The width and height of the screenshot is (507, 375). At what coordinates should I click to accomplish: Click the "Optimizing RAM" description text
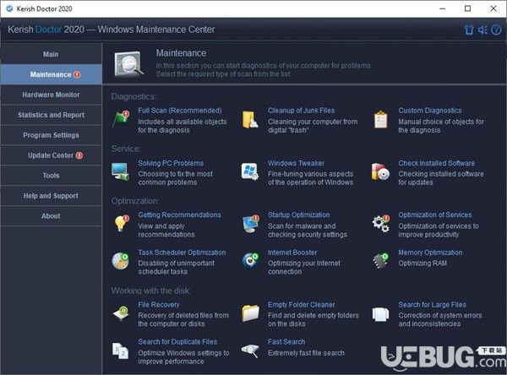pyautogui.click(x=422, y=264)
